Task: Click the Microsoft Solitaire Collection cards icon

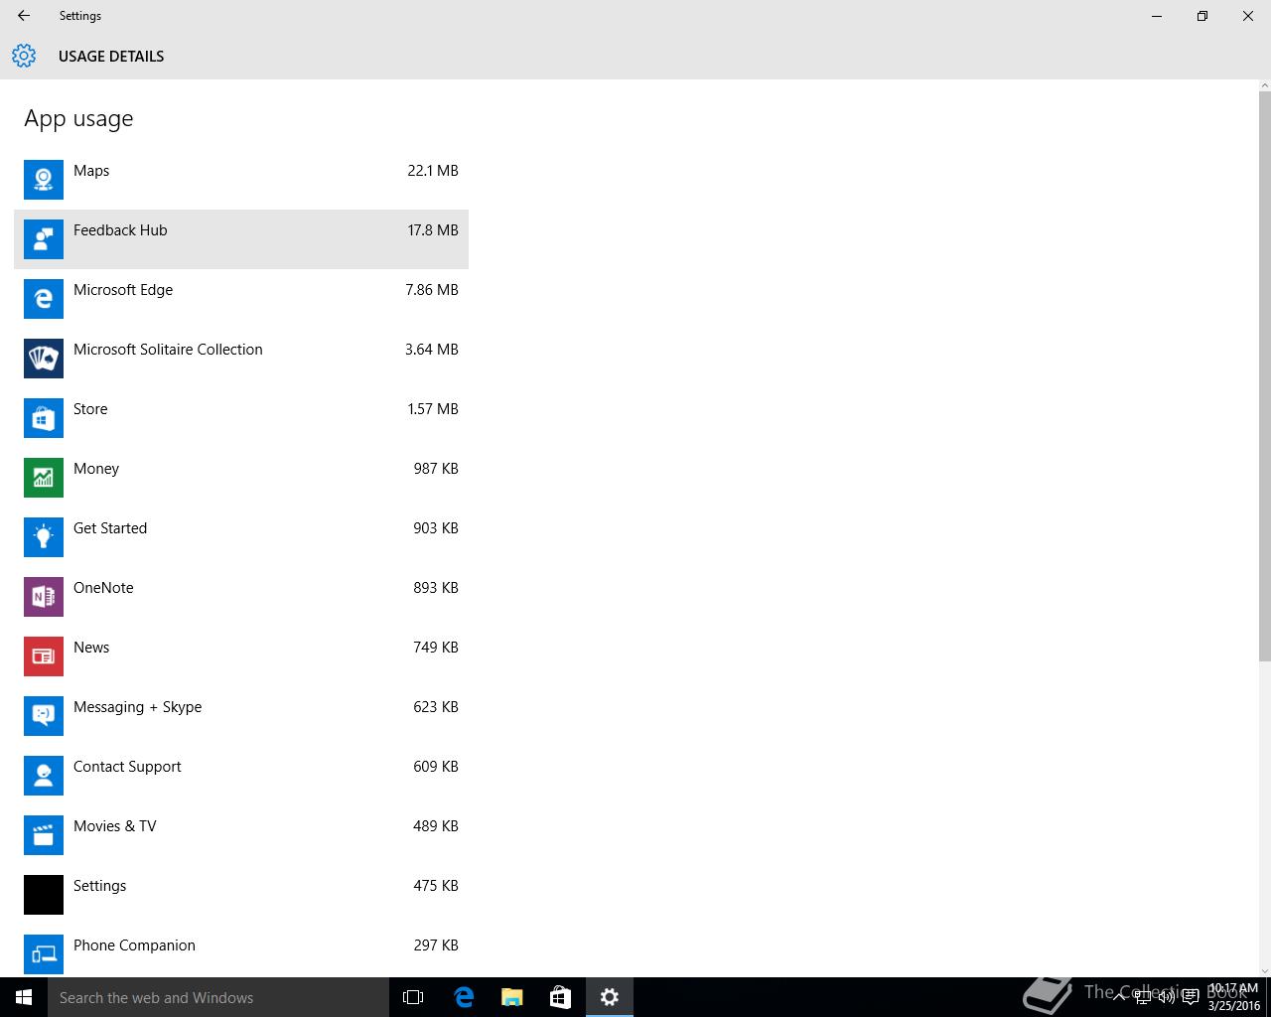Action: [x=44, y=359]
